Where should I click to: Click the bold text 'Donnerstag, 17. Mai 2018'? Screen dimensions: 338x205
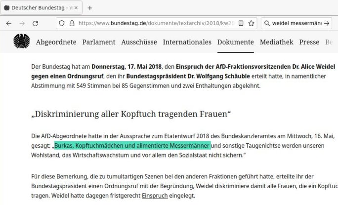pos(127,67)
